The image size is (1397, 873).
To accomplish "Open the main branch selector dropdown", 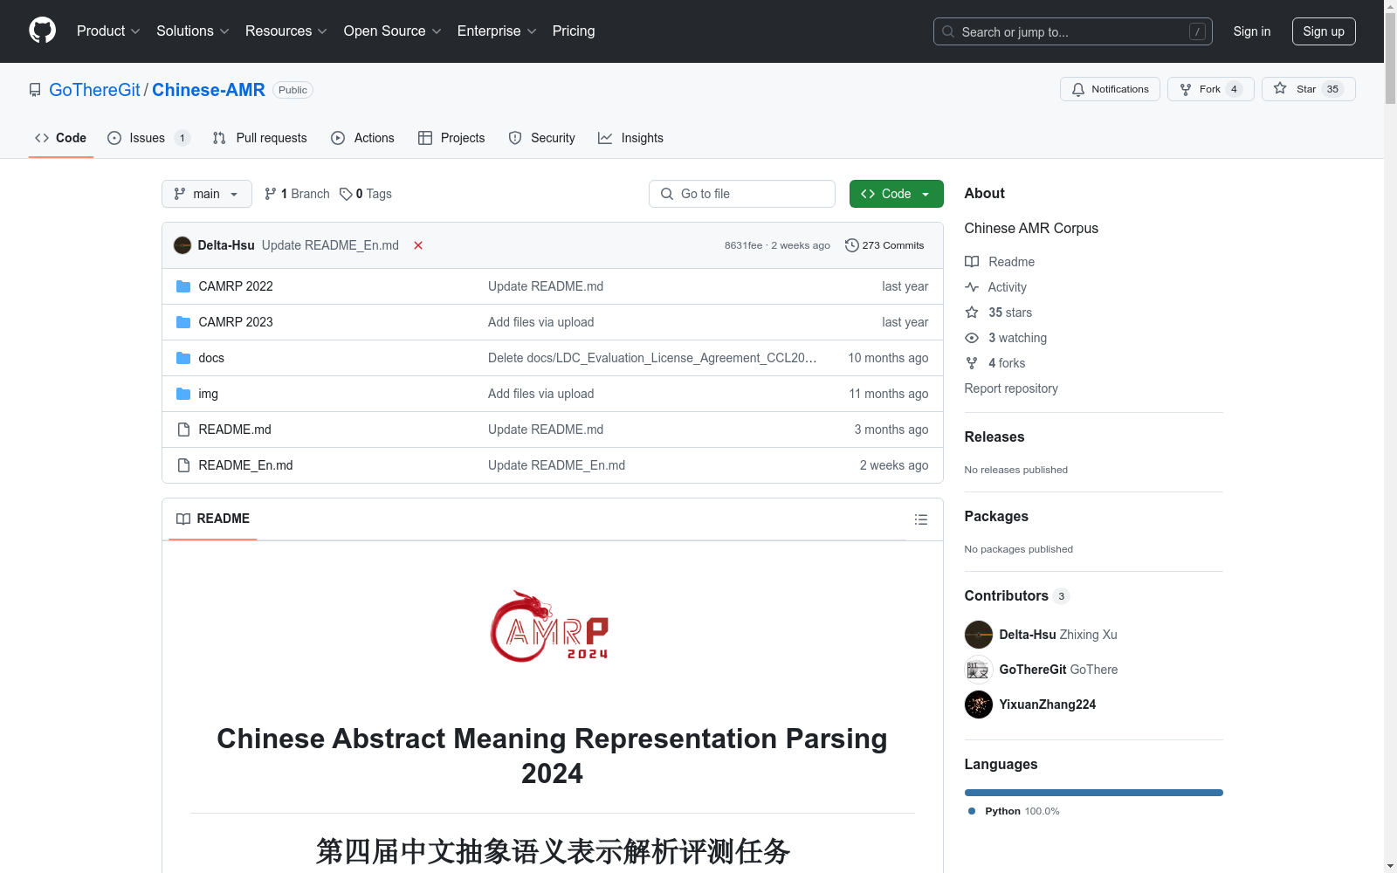I will [x=207, y=194].
